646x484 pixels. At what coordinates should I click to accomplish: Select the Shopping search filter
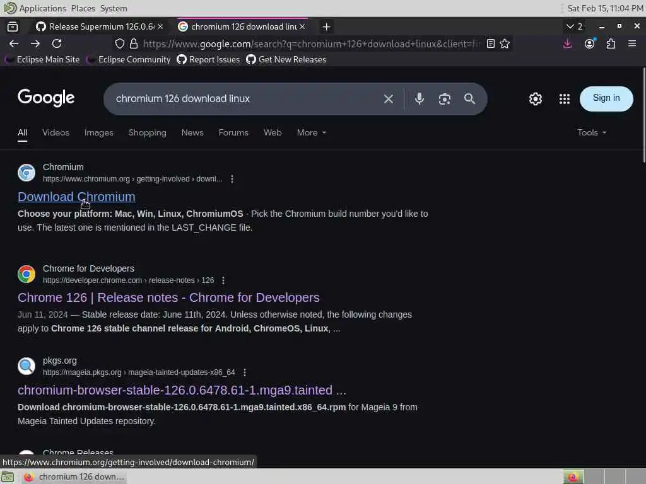pyautogui.click(x=147, y=132)
